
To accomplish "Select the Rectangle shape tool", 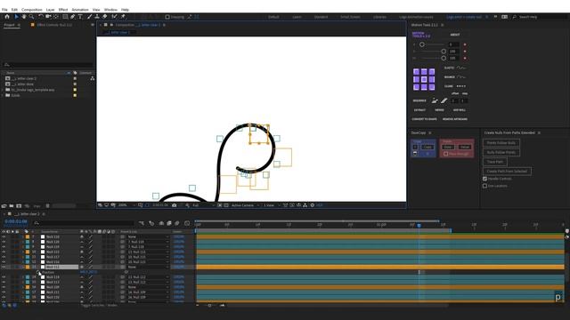I will 65,17.
